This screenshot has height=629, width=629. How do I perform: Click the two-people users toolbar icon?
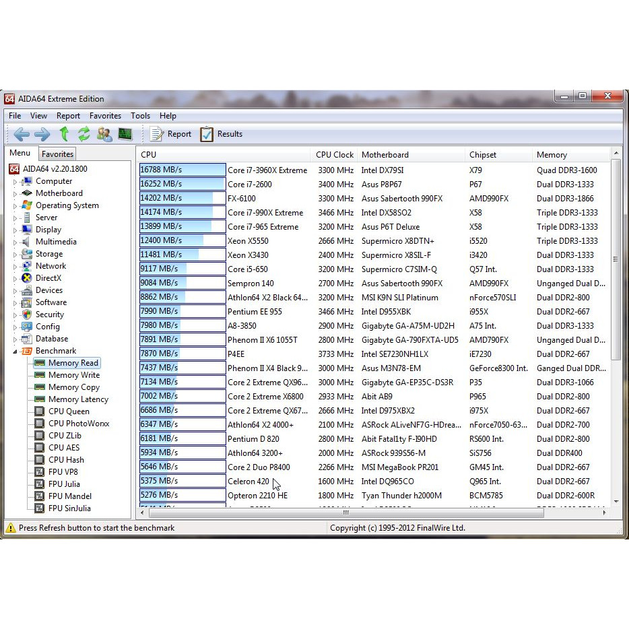[104, 134]
